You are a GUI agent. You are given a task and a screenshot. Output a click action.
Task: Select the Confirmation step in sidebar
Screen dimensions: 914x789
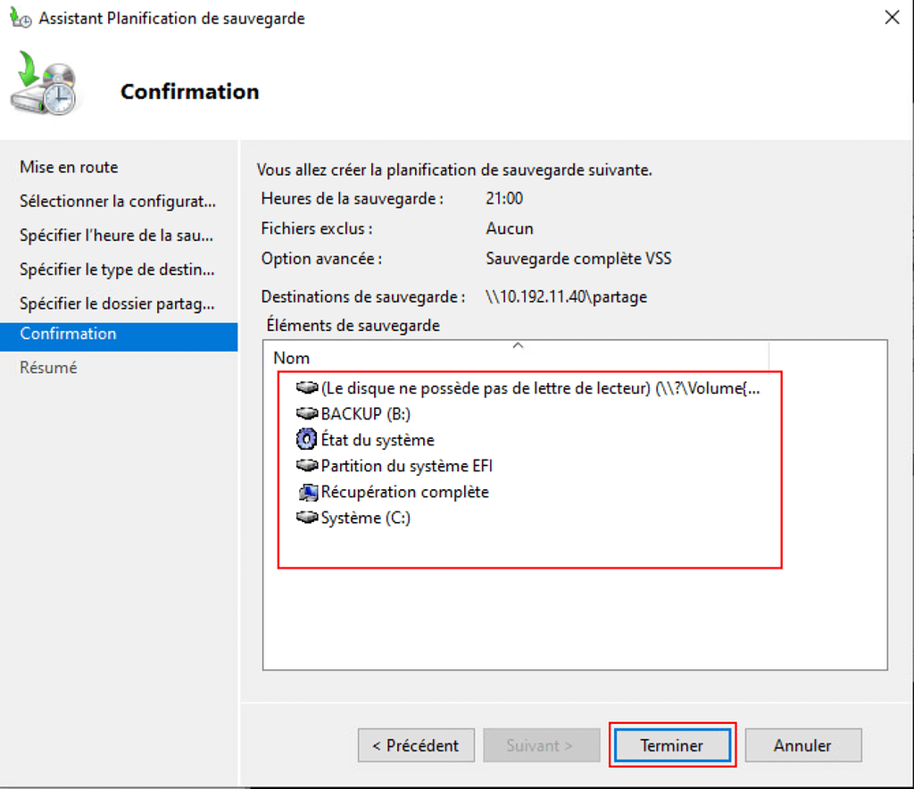(68, 334)
